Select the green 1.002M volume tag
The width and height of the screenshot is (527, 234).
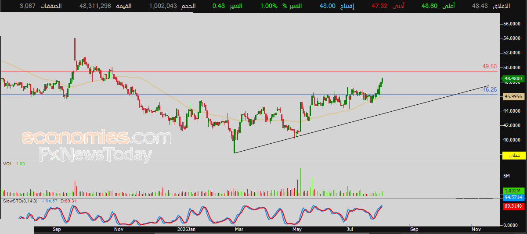click(514, 191)
